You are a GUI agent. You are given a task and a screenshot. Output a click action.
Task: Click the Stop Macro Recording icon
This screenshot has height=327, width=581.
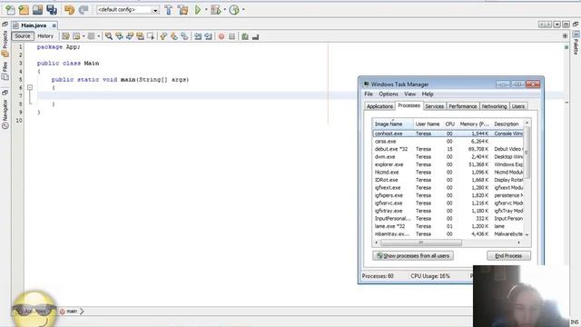[231, 36]
